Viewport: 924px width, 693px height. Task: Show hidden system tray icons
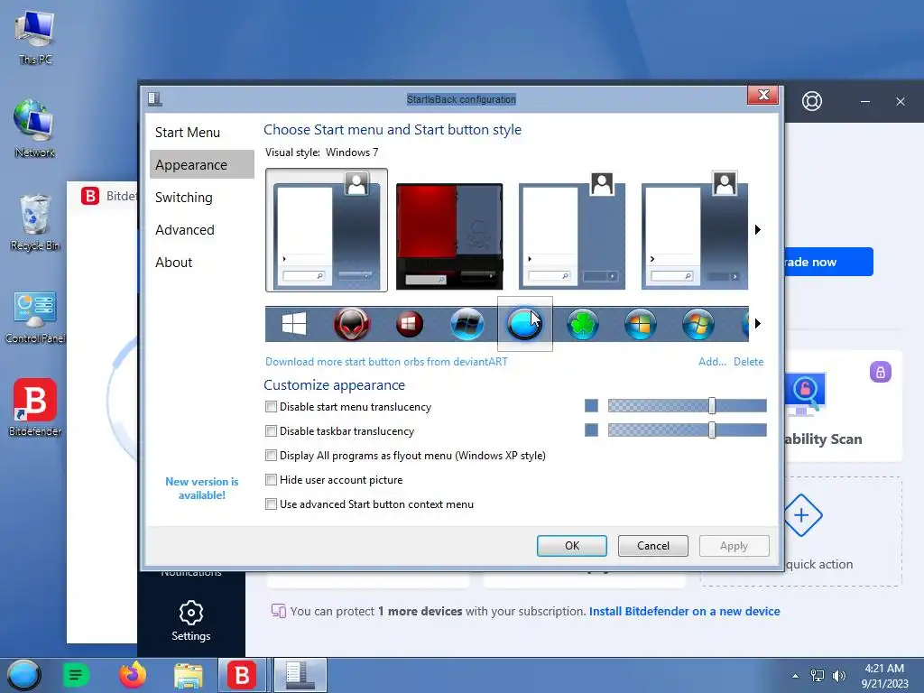click(796, 676)
